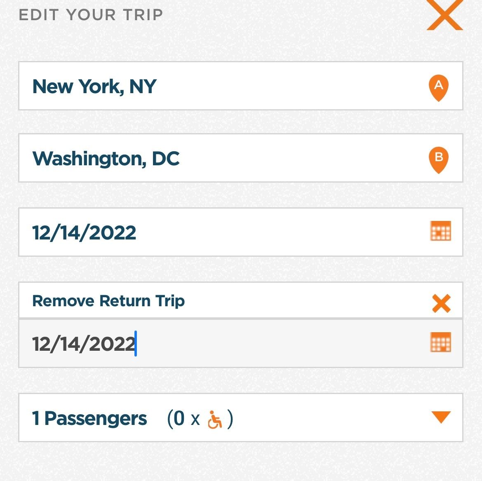
Task: Click the wheelchair accessibility icon
Action: click(x=214, y=419)
